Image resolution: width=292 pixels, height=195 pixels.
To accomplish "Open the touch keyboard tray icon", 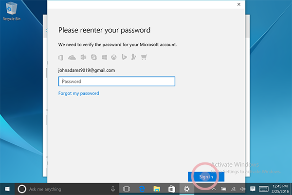I will [x=263, y=189].
